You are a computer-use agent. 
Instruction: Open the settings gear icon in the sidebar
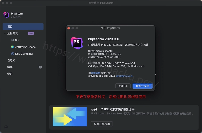(x=6, y=127)
